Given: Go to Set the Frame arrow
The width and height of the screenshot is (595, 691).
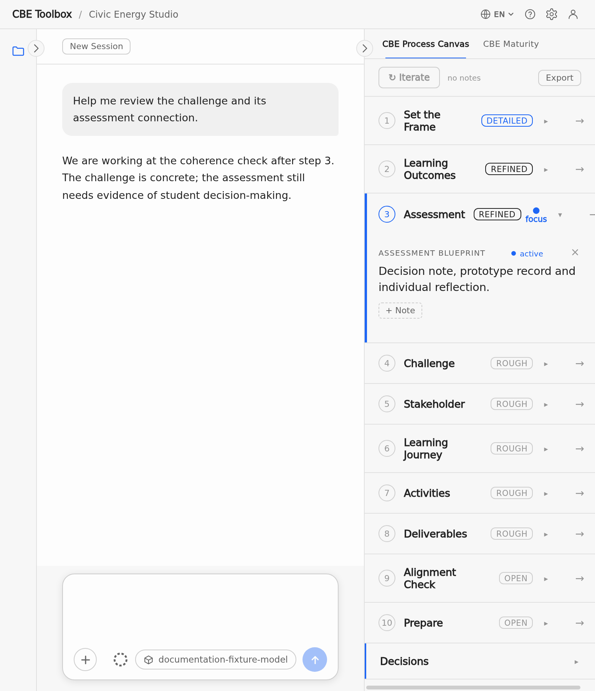Looking at the screenshot, I should pyautogui.click(x=580, y=121).
